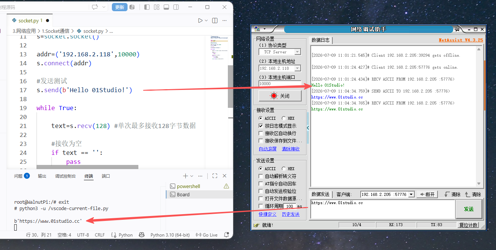Switch to the 调试控制台 panel tab
This screenshot has width=496, height=250.
(65, 176)
